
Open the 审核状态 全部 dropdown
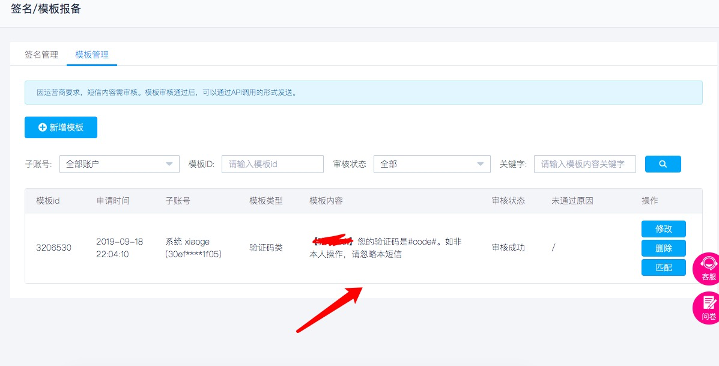pos(432,163)
